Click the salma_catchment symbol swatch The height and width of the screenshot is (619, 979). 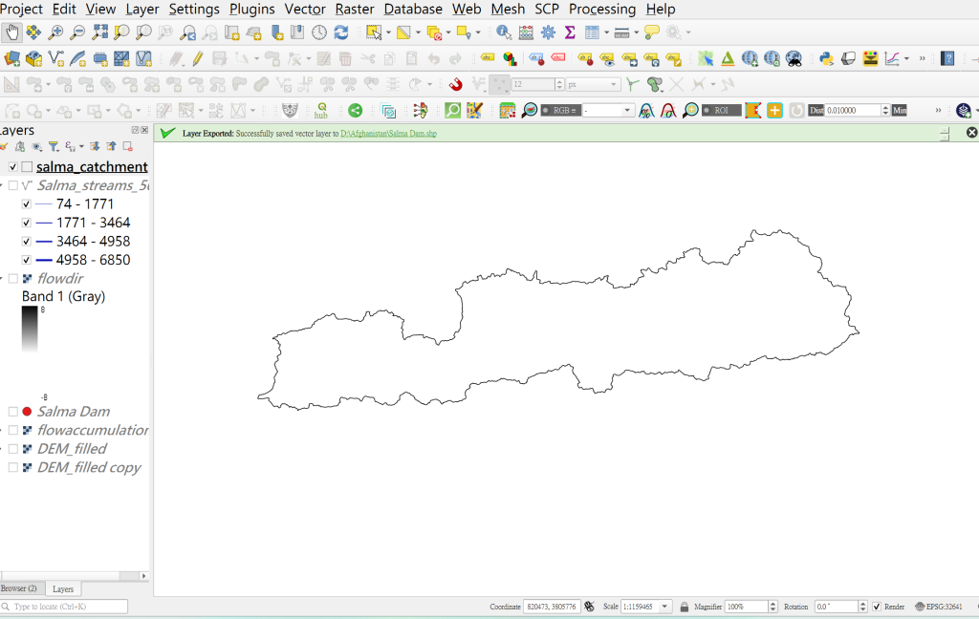click(27, 166)
